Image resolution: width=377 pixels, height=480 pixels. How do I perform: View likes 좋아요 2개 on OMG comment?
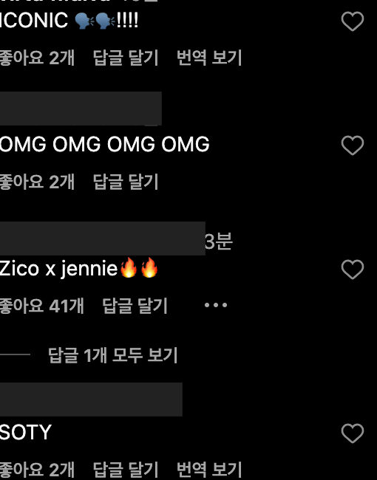(x=37, y=182)
